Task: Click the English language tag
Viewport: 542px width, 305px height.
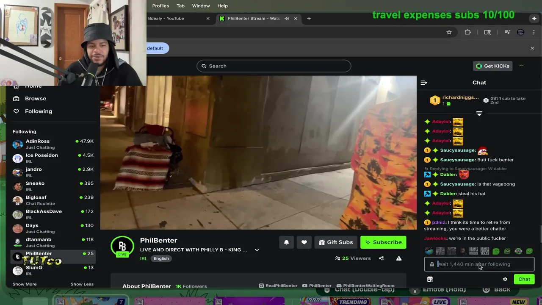Action: tap(161, 258)
